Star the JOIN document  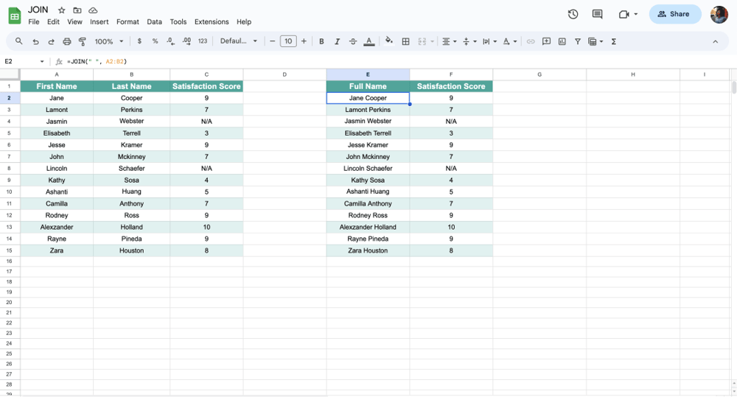62,10
